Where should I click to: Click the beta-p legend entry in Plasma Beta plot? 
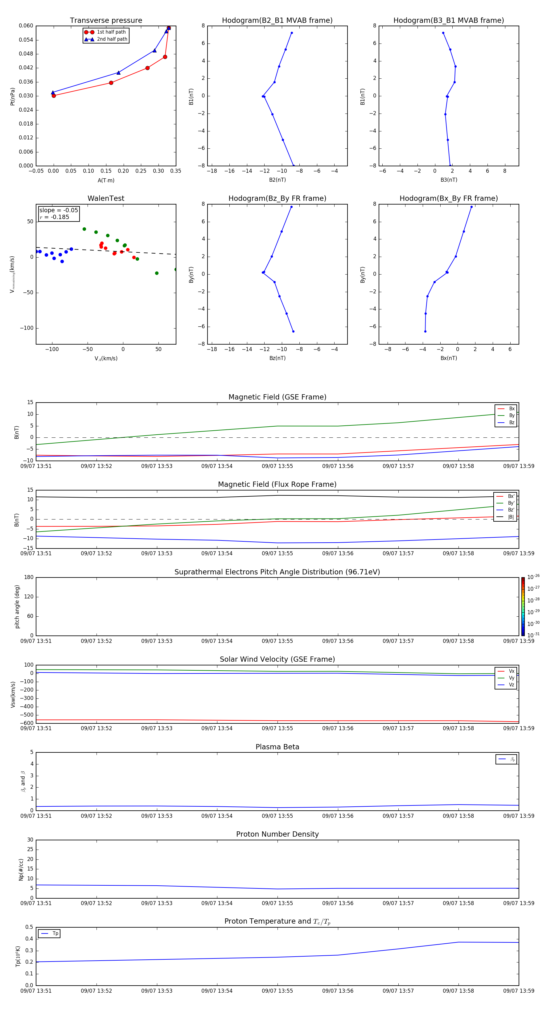click(506, 759)
